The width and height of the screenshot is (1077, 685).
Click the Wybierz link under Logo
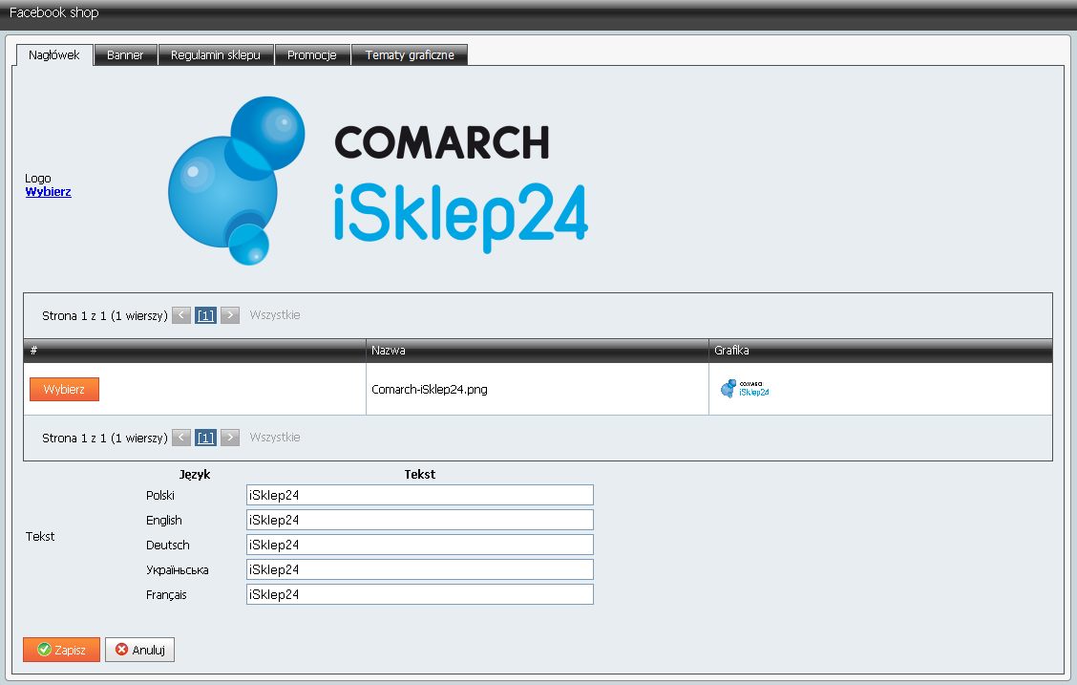(x=48, y=192)
